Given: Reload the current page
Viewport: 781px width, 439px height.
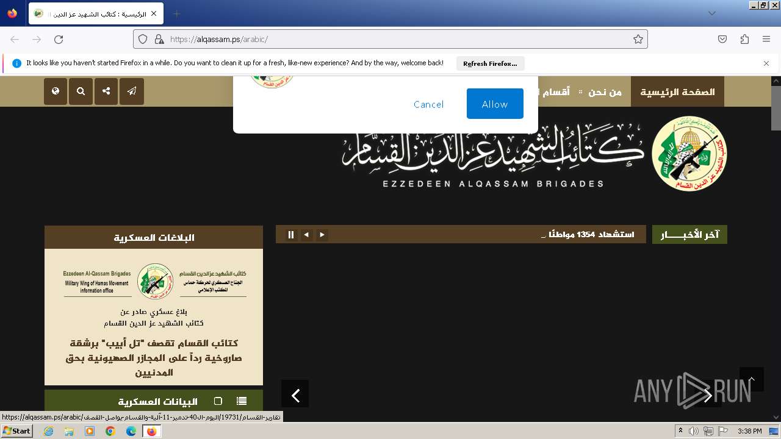Looking at the screenshot, I should pyautogui.click(x=59, y=39).
